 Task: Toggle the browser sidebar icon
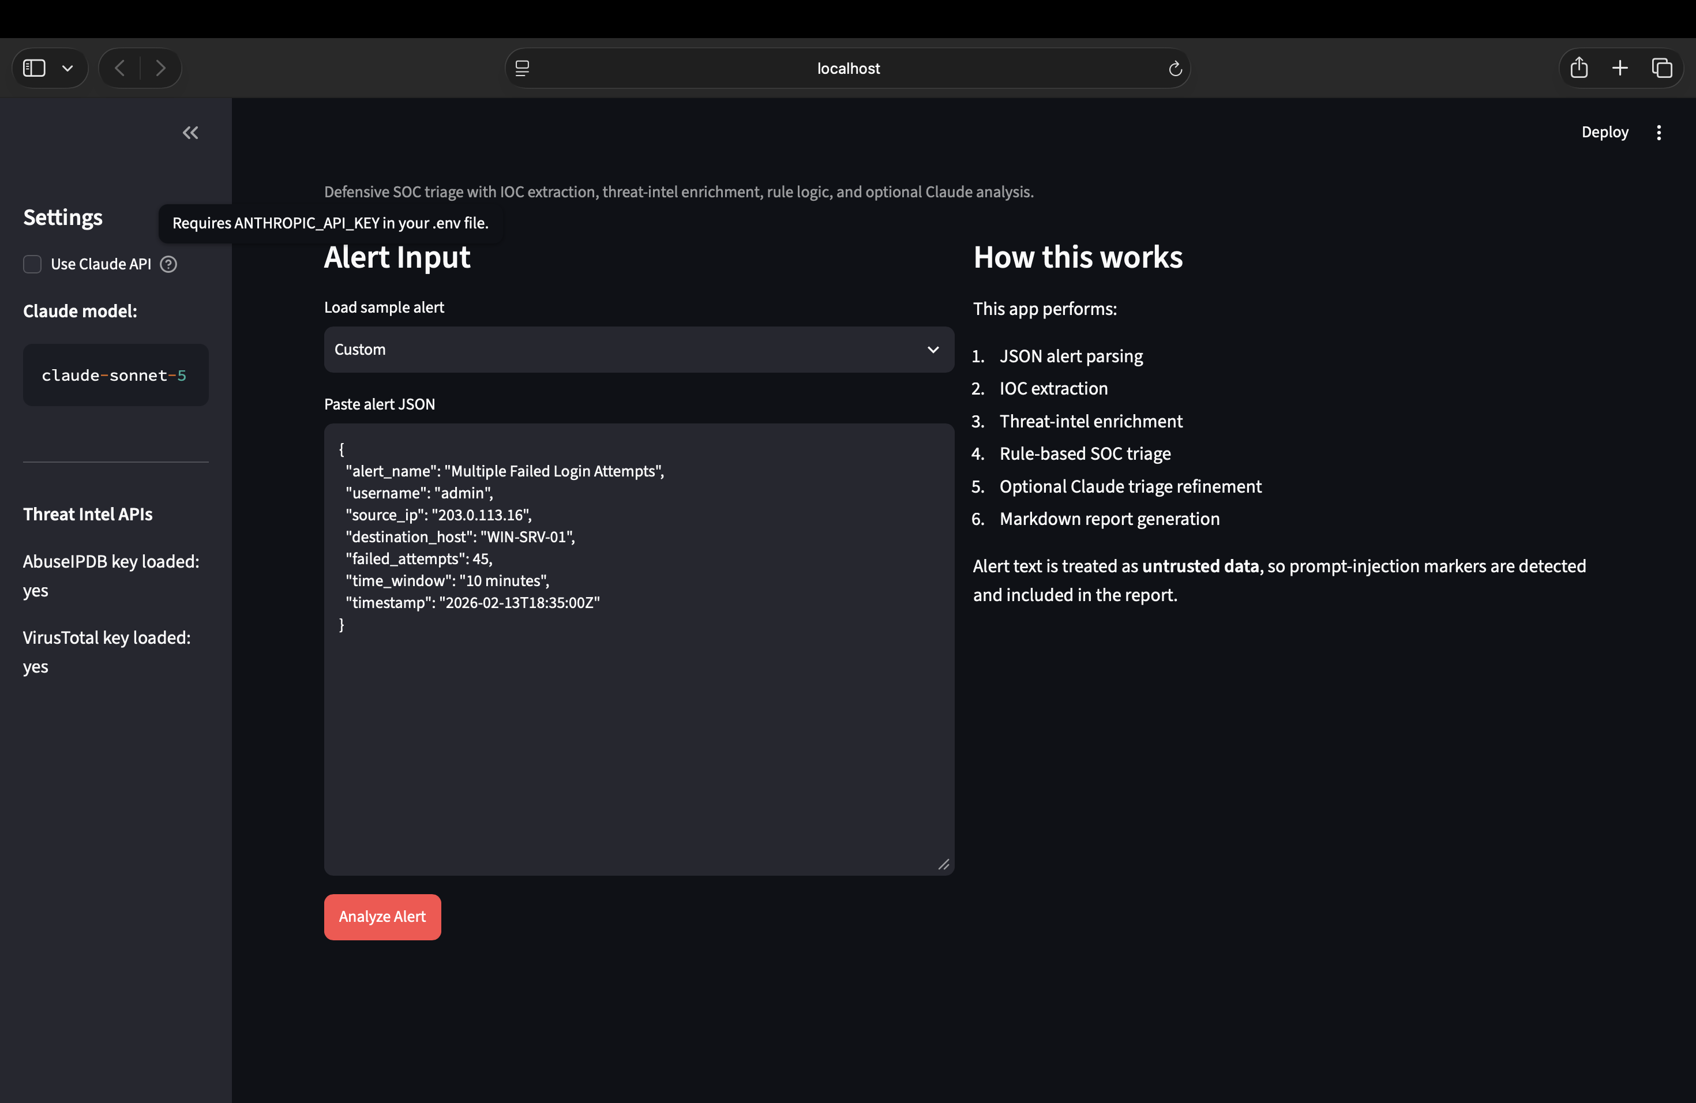coord(34,69)
